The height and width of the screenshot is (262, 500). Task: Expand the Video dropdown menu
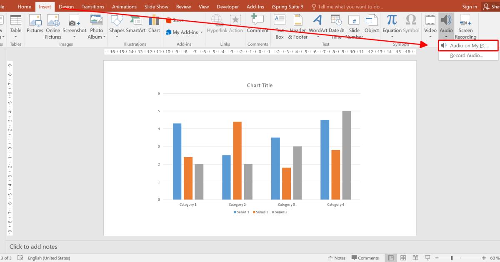pos(430,37)
